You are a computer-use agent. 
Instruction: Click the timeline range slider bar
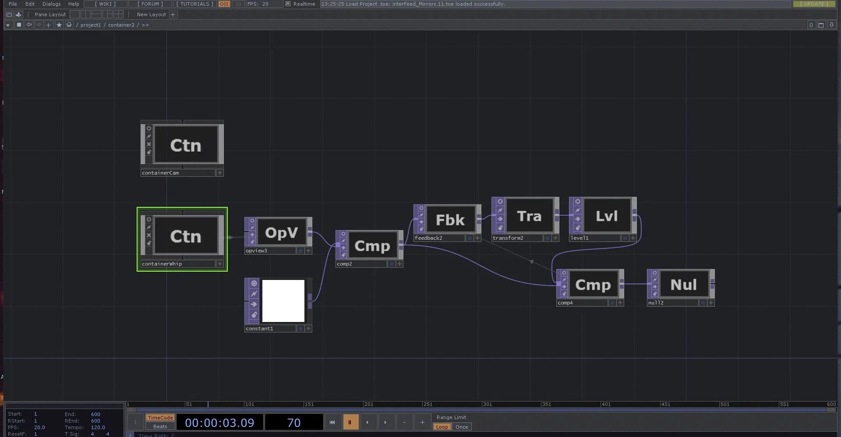[482, 410]
